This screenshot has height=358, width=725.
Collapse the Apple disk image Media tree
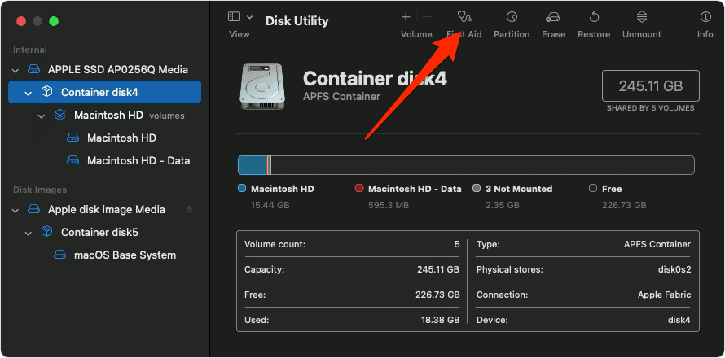point(16,210)
